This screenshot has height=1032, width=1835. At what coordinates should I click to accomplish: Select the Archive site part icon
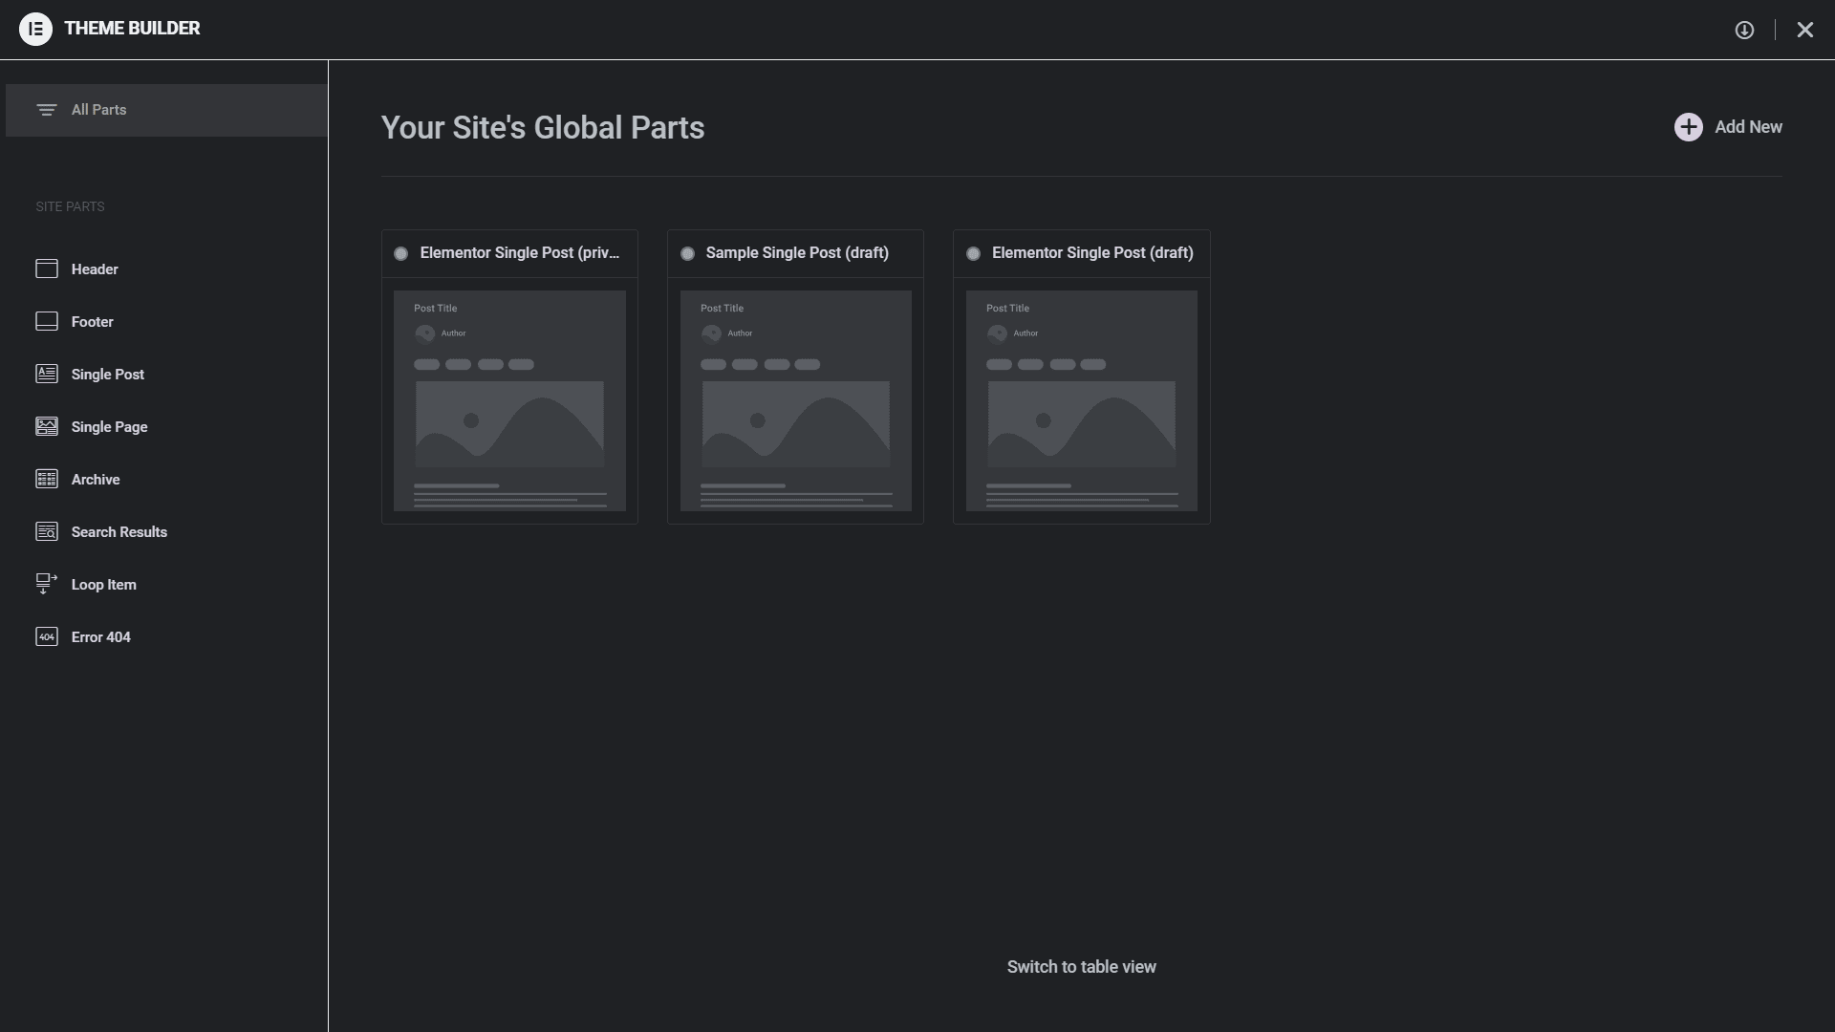[48, 479]
